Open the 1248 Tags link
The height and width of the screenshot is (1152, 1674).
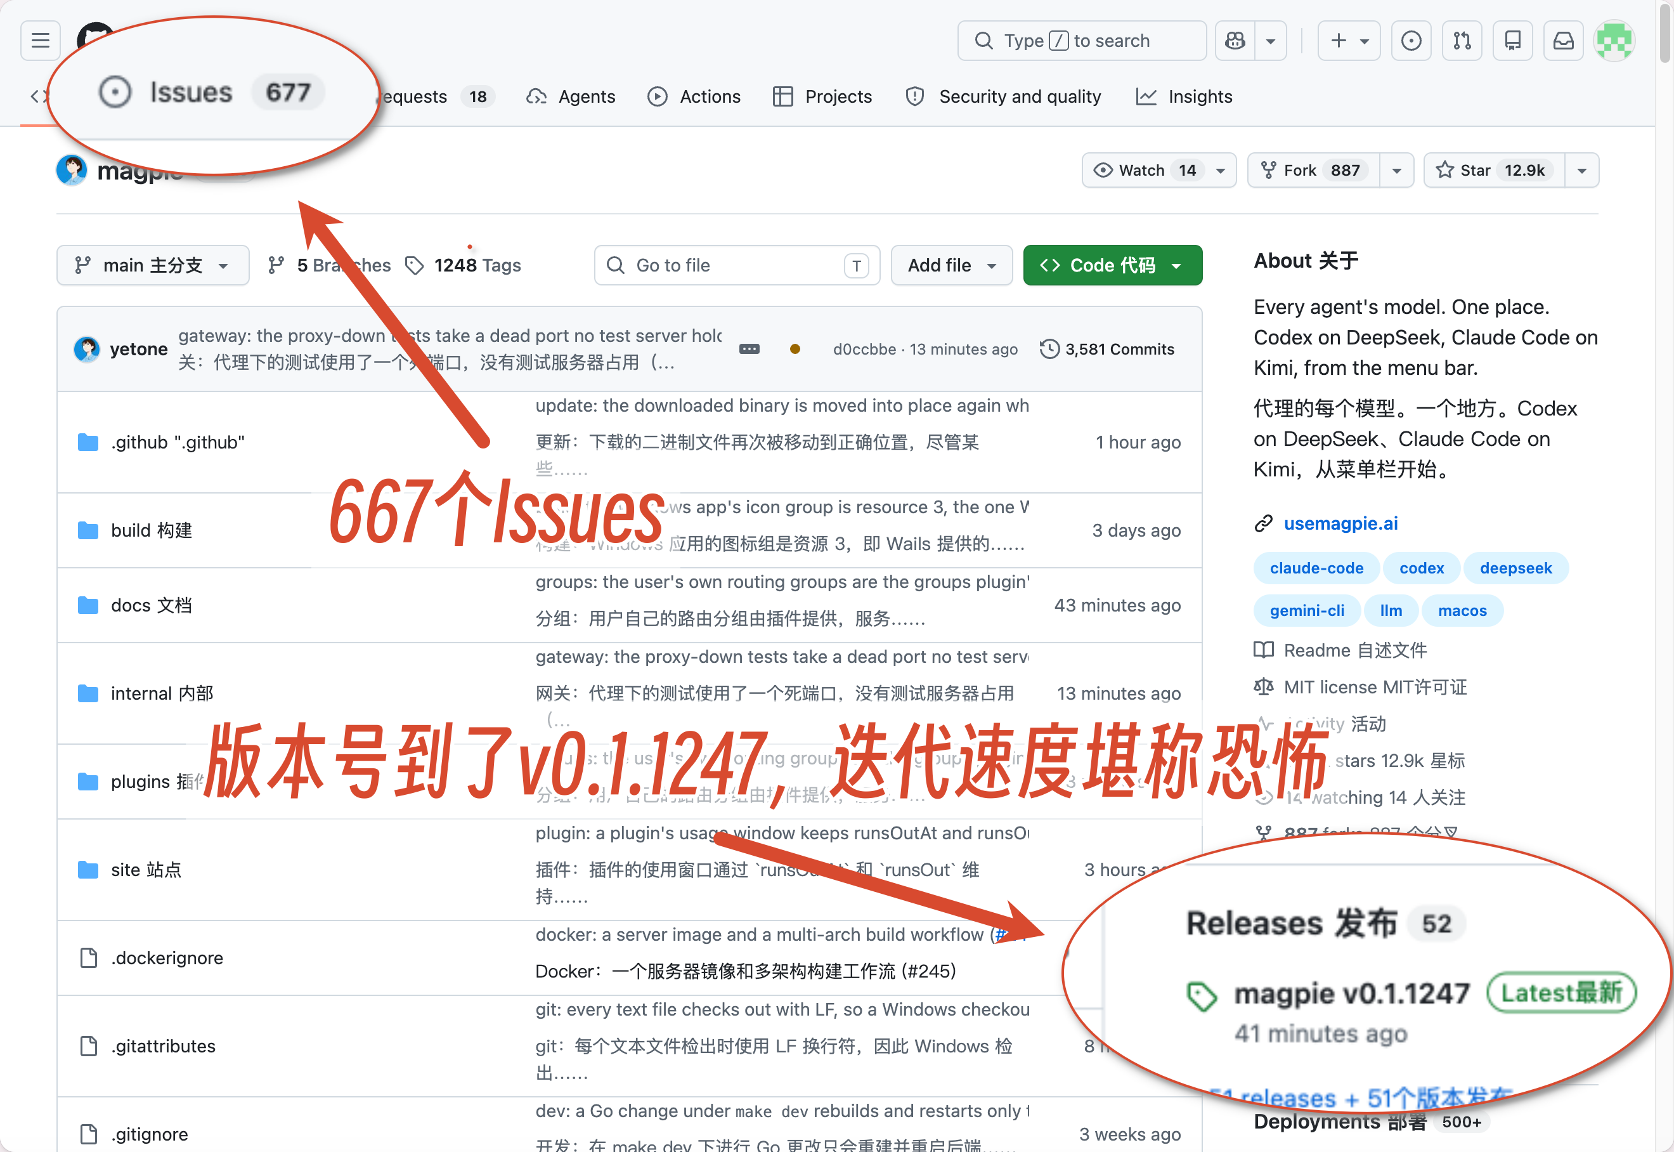(x=464, y=265)
